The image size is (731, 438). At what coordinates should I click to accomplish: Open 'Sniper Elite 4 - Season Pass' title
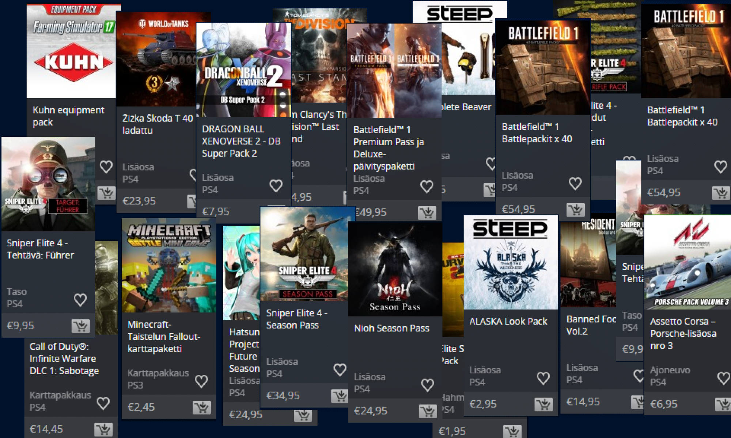click(297, 319)
